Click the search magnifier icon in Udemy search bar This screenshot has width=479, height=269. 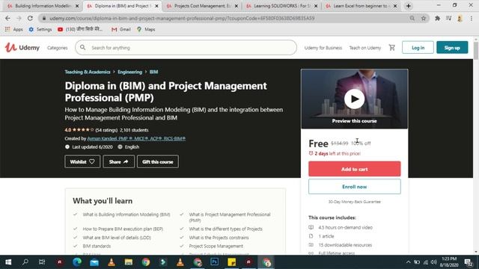pyautogui.click(x=83, y=48)
